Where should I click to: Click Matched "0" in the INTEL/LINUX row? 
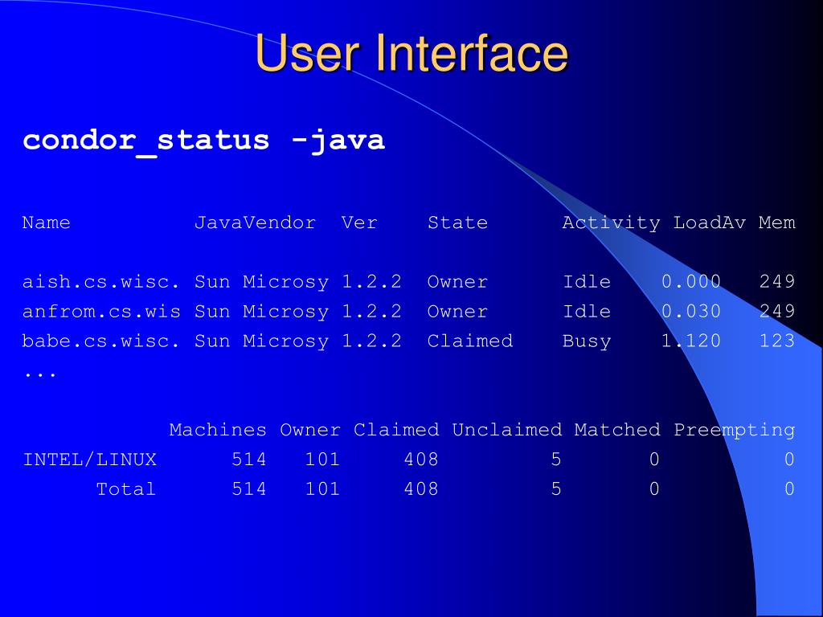coord(654,460)
